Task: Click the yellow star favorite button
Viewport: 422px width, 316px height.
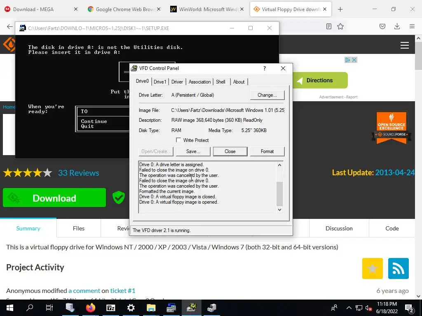Action: (373, 268)
